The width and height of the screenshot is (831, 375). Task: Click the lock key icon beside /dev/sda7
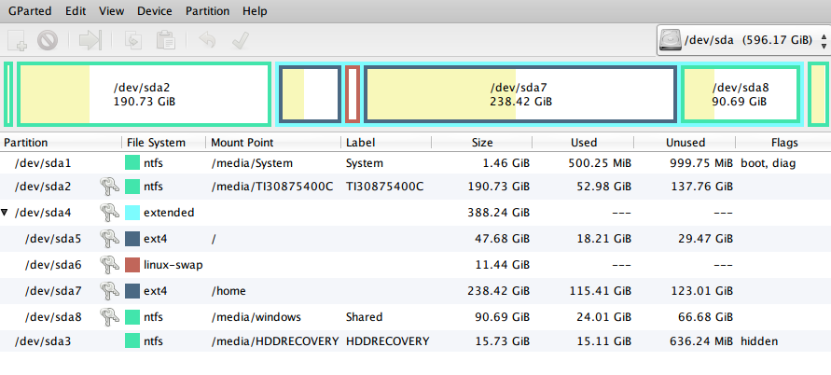[109, 291]
